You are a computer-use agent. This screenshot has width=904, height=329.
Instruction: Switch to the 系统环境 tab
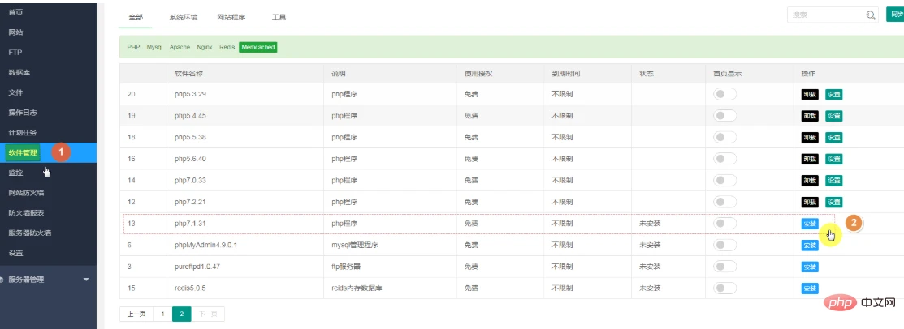click(x=184, y=17)
